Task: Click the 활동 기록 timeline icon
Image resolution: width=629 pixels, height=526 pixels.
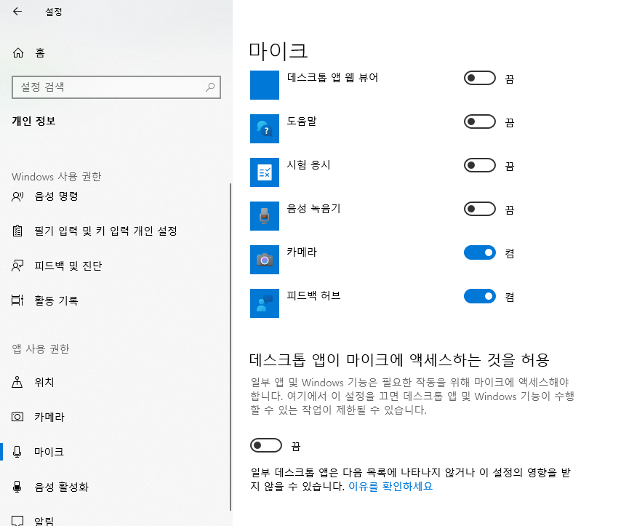Action: (17, 300)
